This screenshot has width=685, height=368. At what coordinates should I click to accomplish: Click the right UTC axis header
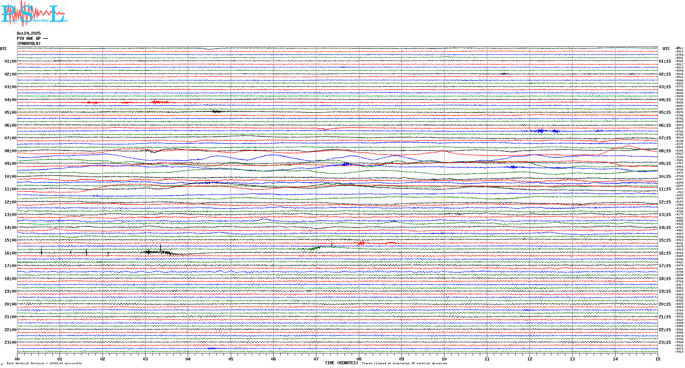pyautogui.click(x=666, y=49)
